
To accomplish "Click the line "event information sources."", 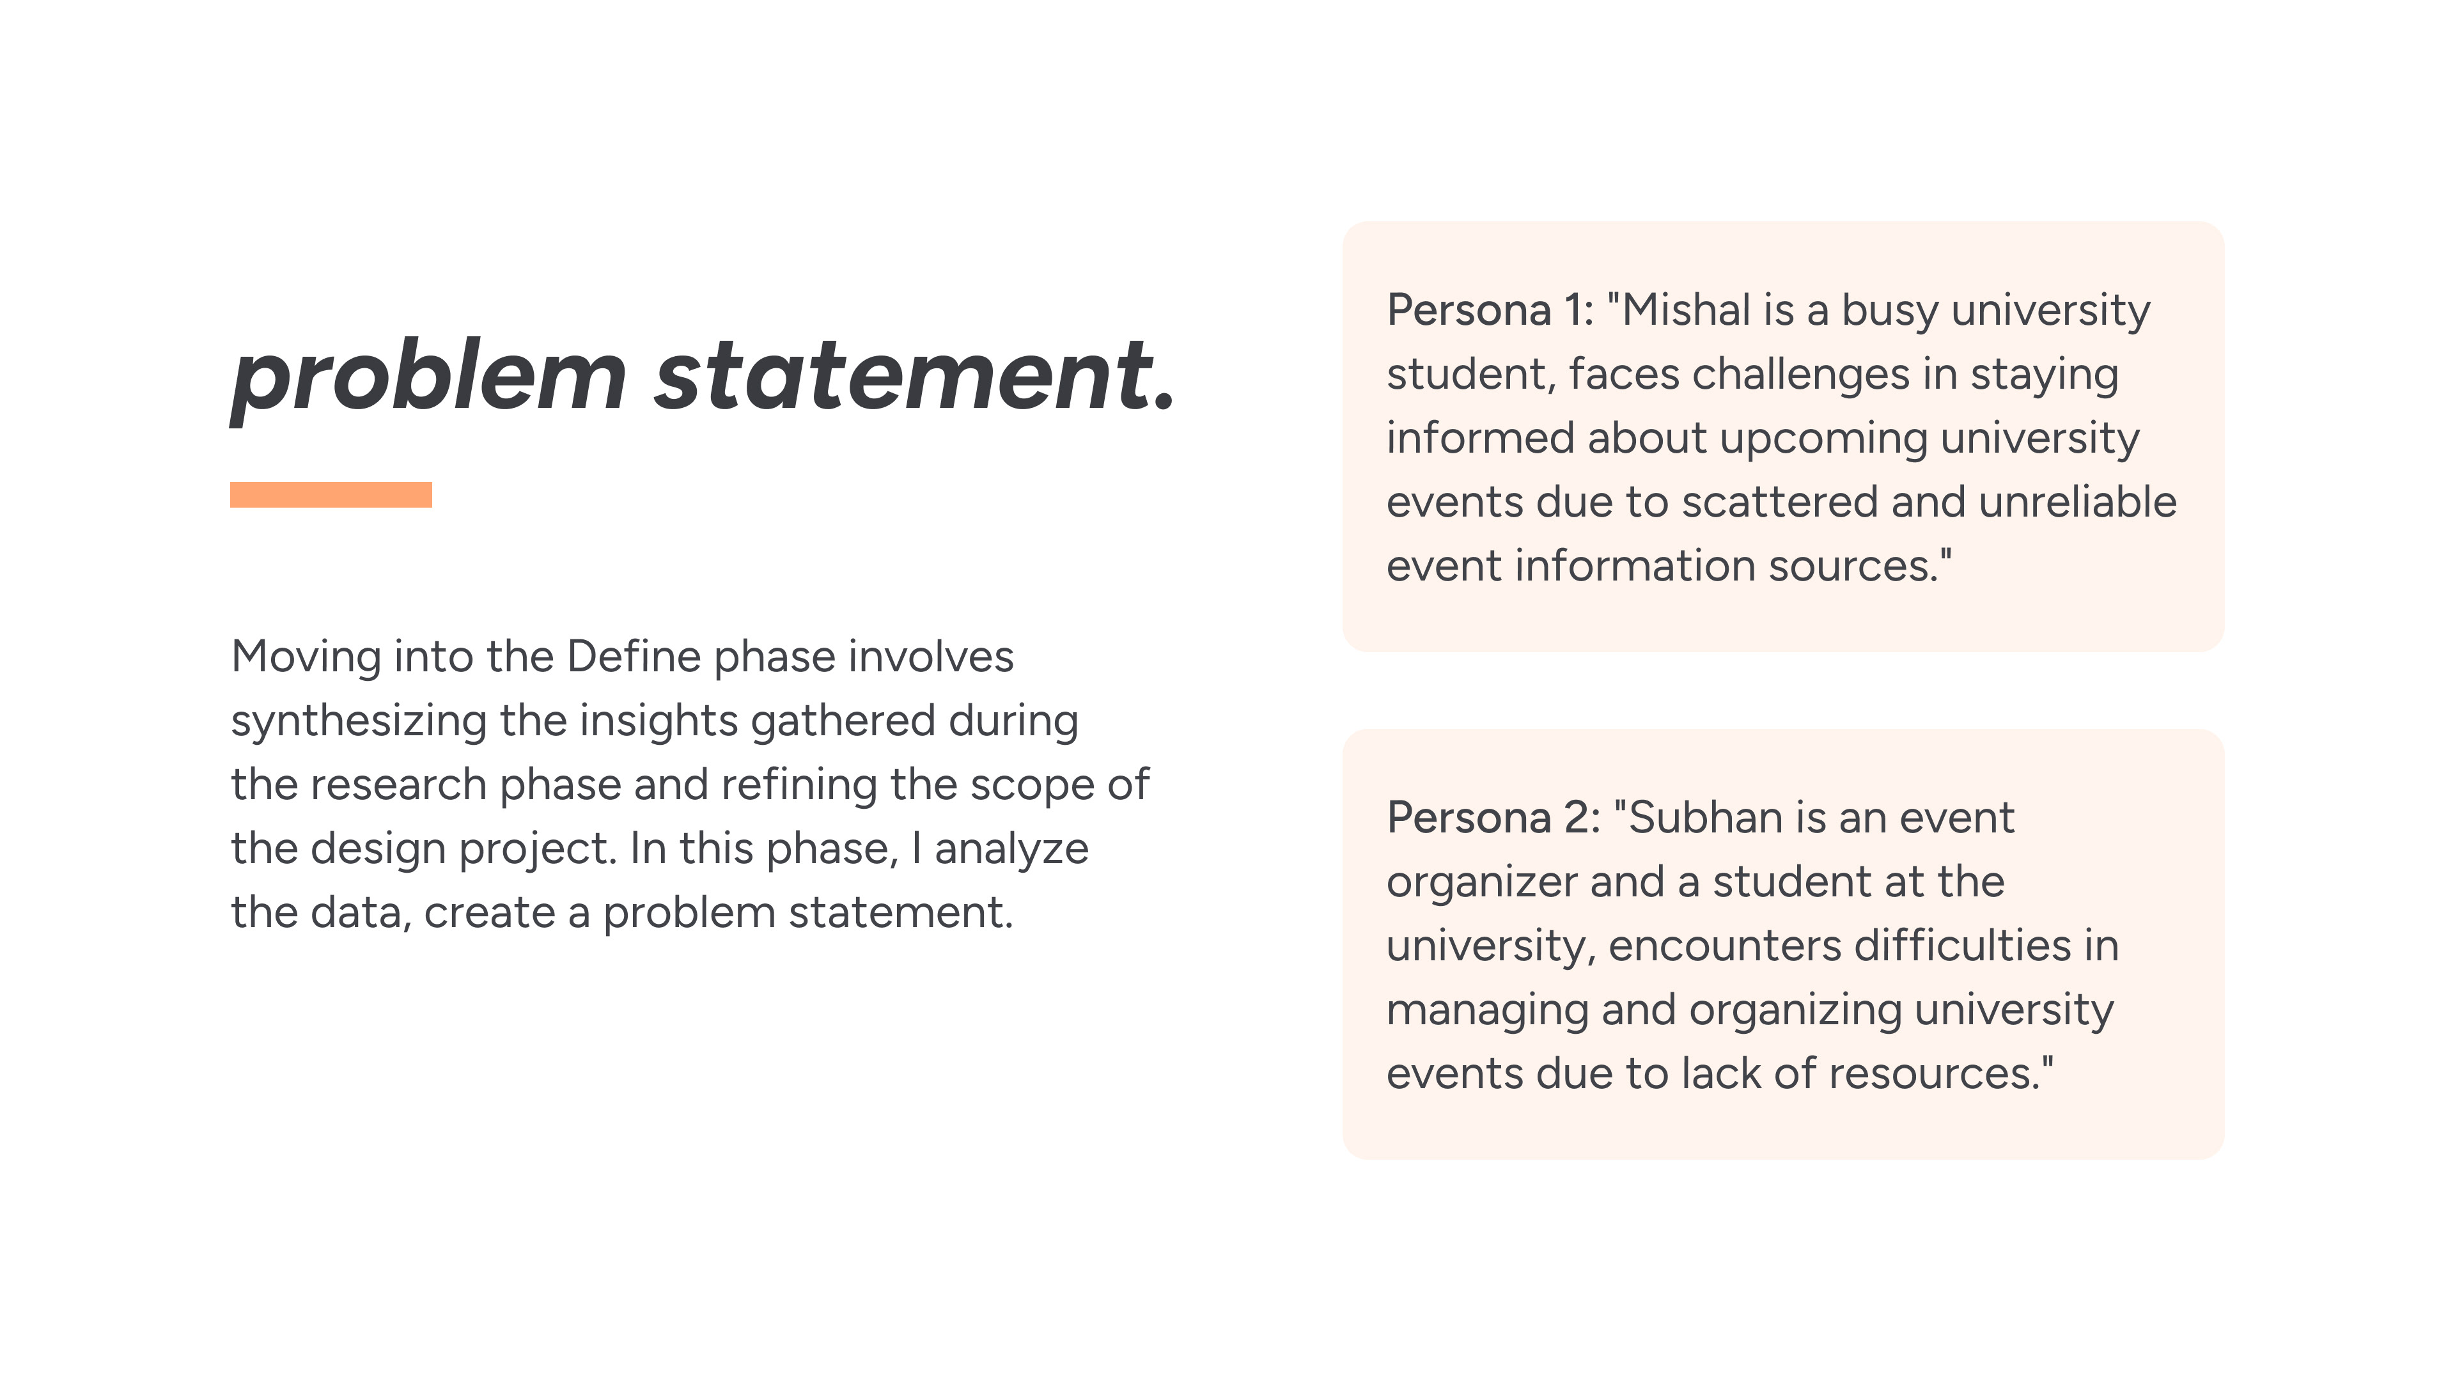I will (x=1669, y=566).
